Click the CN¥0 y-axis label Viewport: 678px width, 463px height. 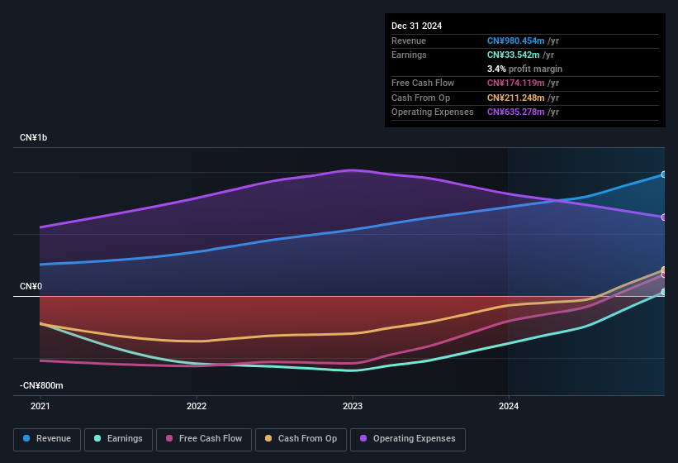coord(31,286)
